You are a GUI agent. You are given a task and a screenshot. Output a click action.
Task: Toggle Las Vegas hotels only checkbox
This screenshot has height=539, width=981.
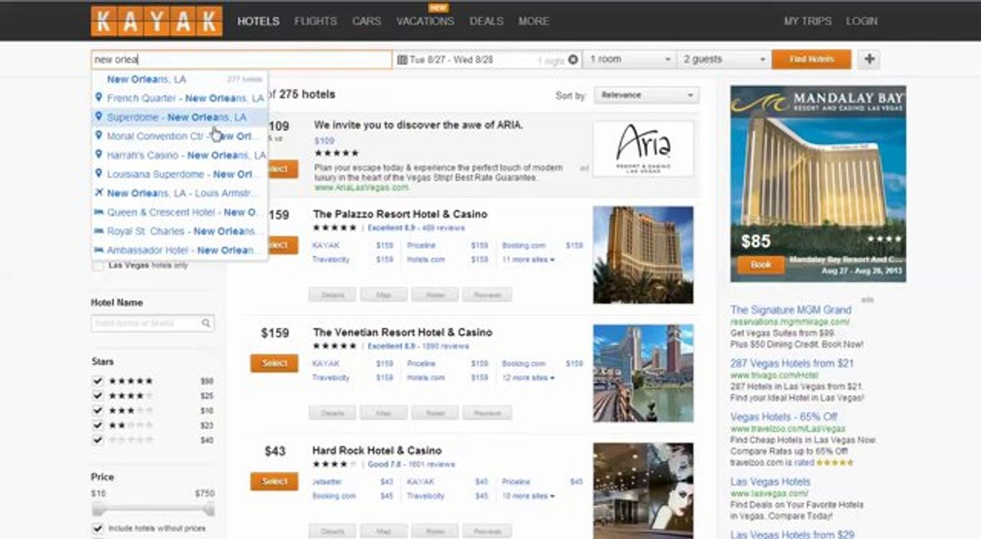tap(97, 266)
